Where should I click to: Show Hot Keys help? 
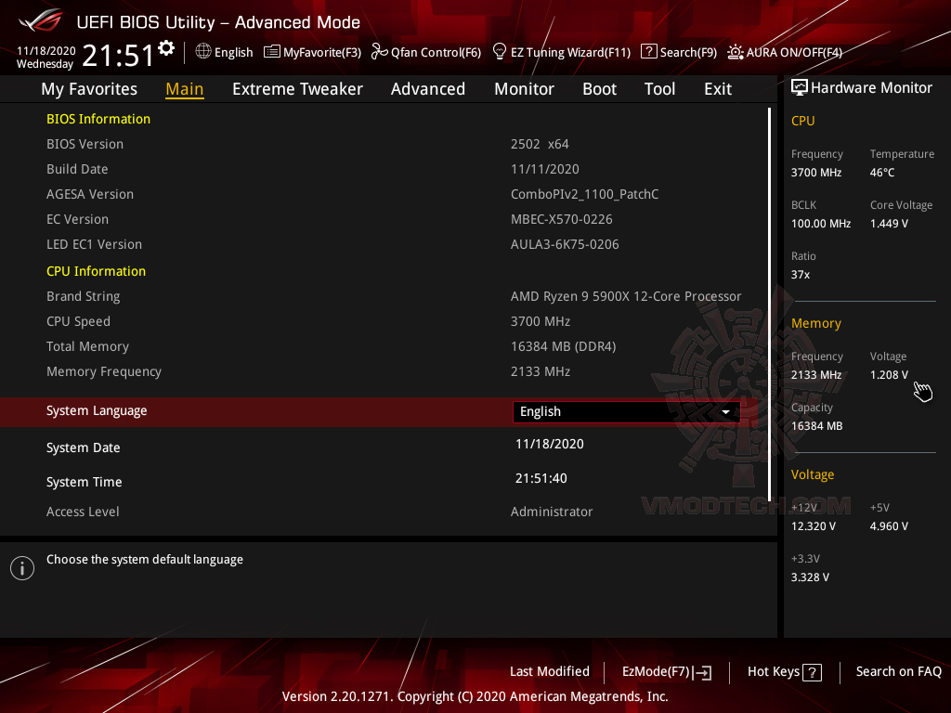pyautogui.click(x=774, y=671)
